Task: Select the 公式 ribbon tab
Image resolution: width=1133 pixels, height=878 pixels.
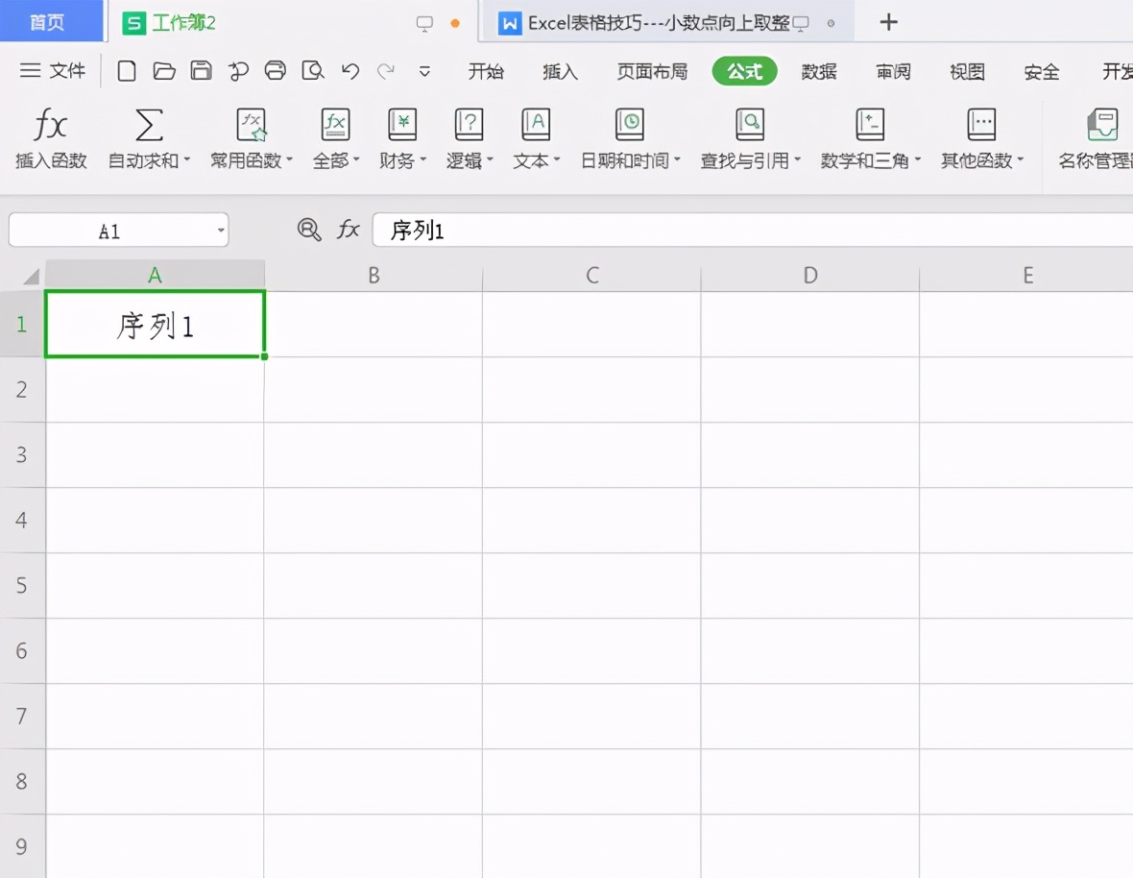Action: pyautogui.click(x=744, y=71)
